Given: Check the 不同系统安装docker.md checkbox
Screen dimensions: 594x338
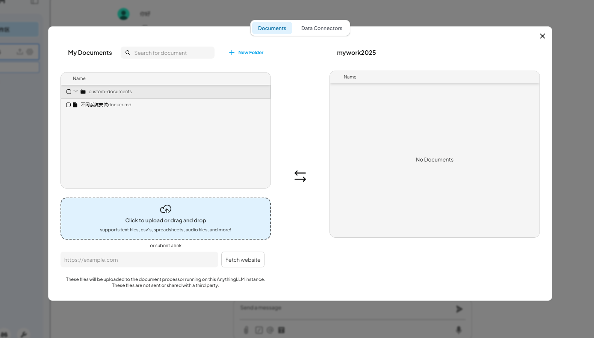Looking at the screenshot, I should pos(68,105).
